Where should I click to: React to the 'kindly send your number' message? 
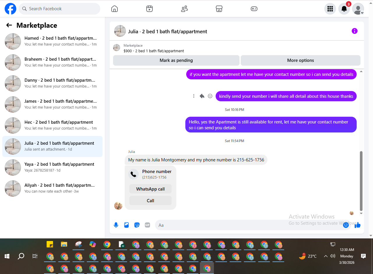tap(210, 96)
